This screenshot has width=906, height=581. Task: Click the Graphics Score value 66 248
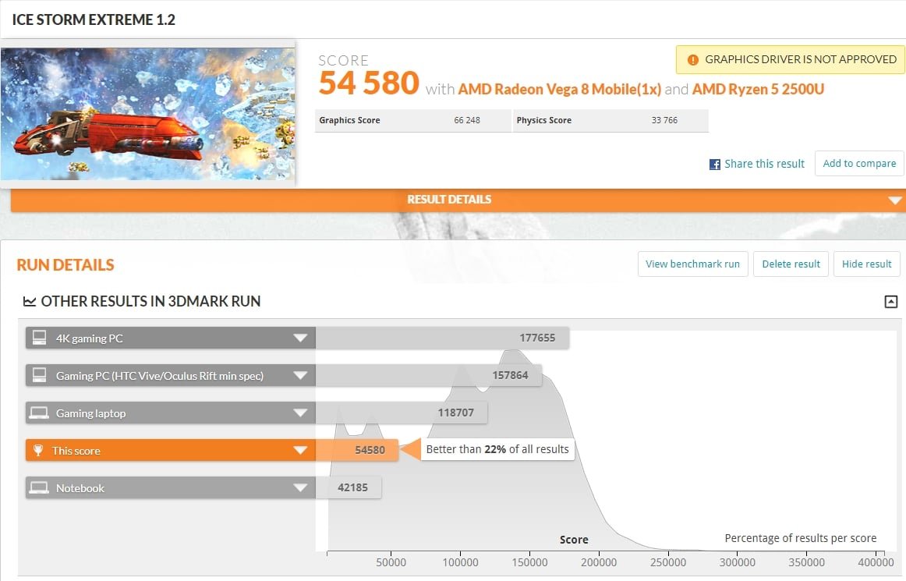[x=467, y=120]
